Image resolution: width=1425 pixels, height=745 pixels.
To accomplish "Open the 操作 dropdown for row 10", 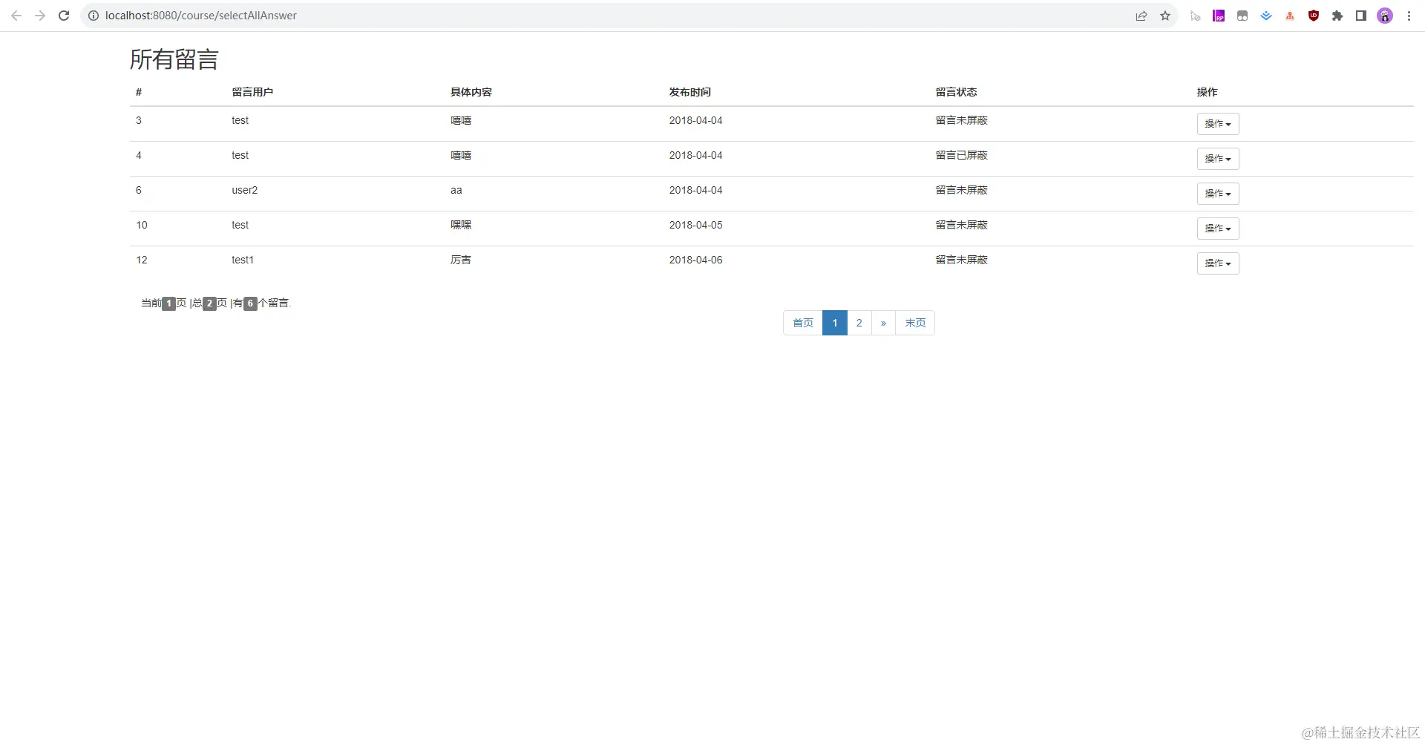I will click(x=1218, y=229).
